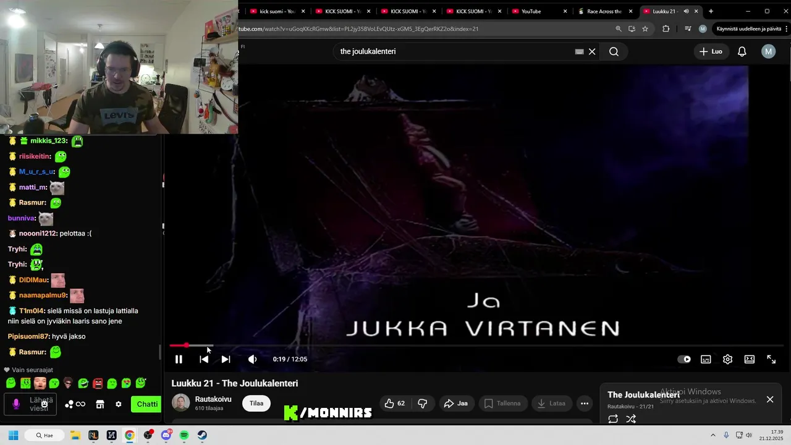This screenshot has height=445, width=791.
Task: Select the sunglasses face emote
Action: 68,383
